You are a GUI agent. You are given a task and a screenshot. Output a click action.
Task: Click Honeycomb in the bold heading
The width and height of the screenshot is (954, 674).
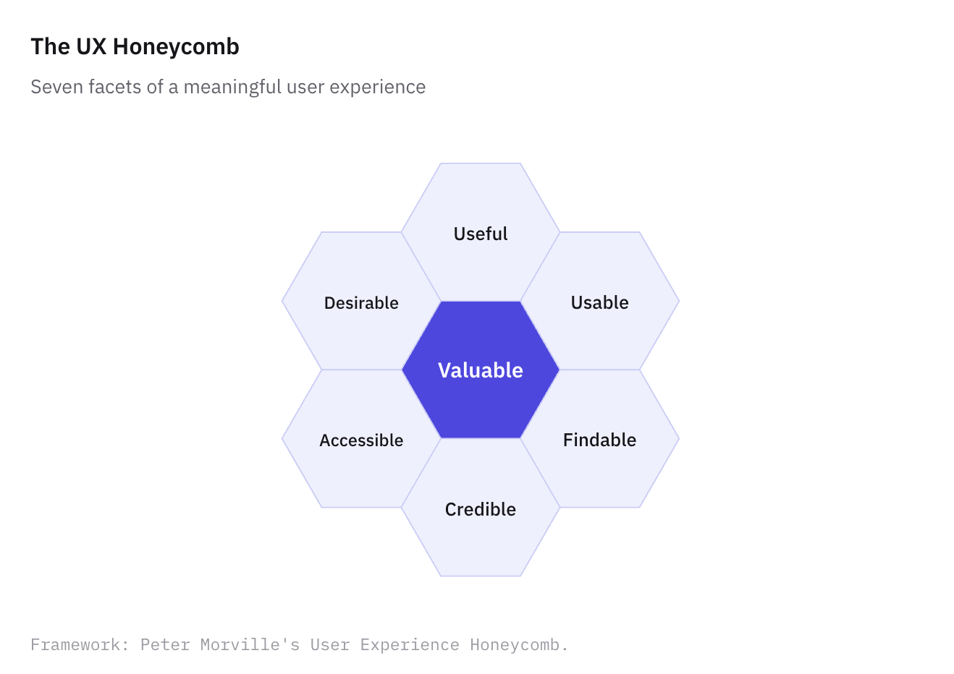(x=176, y=46)
